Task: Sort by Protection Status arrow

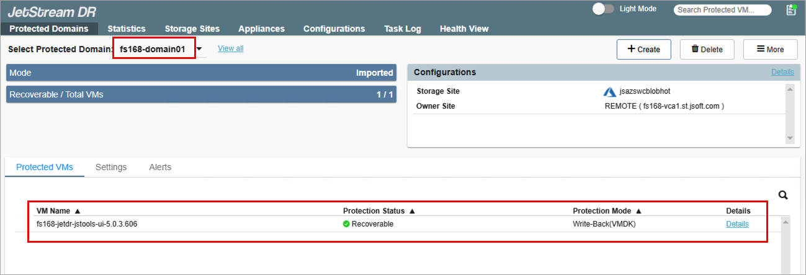Action: point(412,211)
